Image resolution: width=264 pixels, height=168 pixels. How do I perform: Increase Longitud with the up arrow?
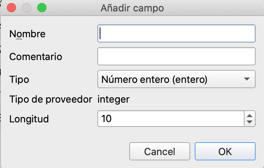click(250, 115)
